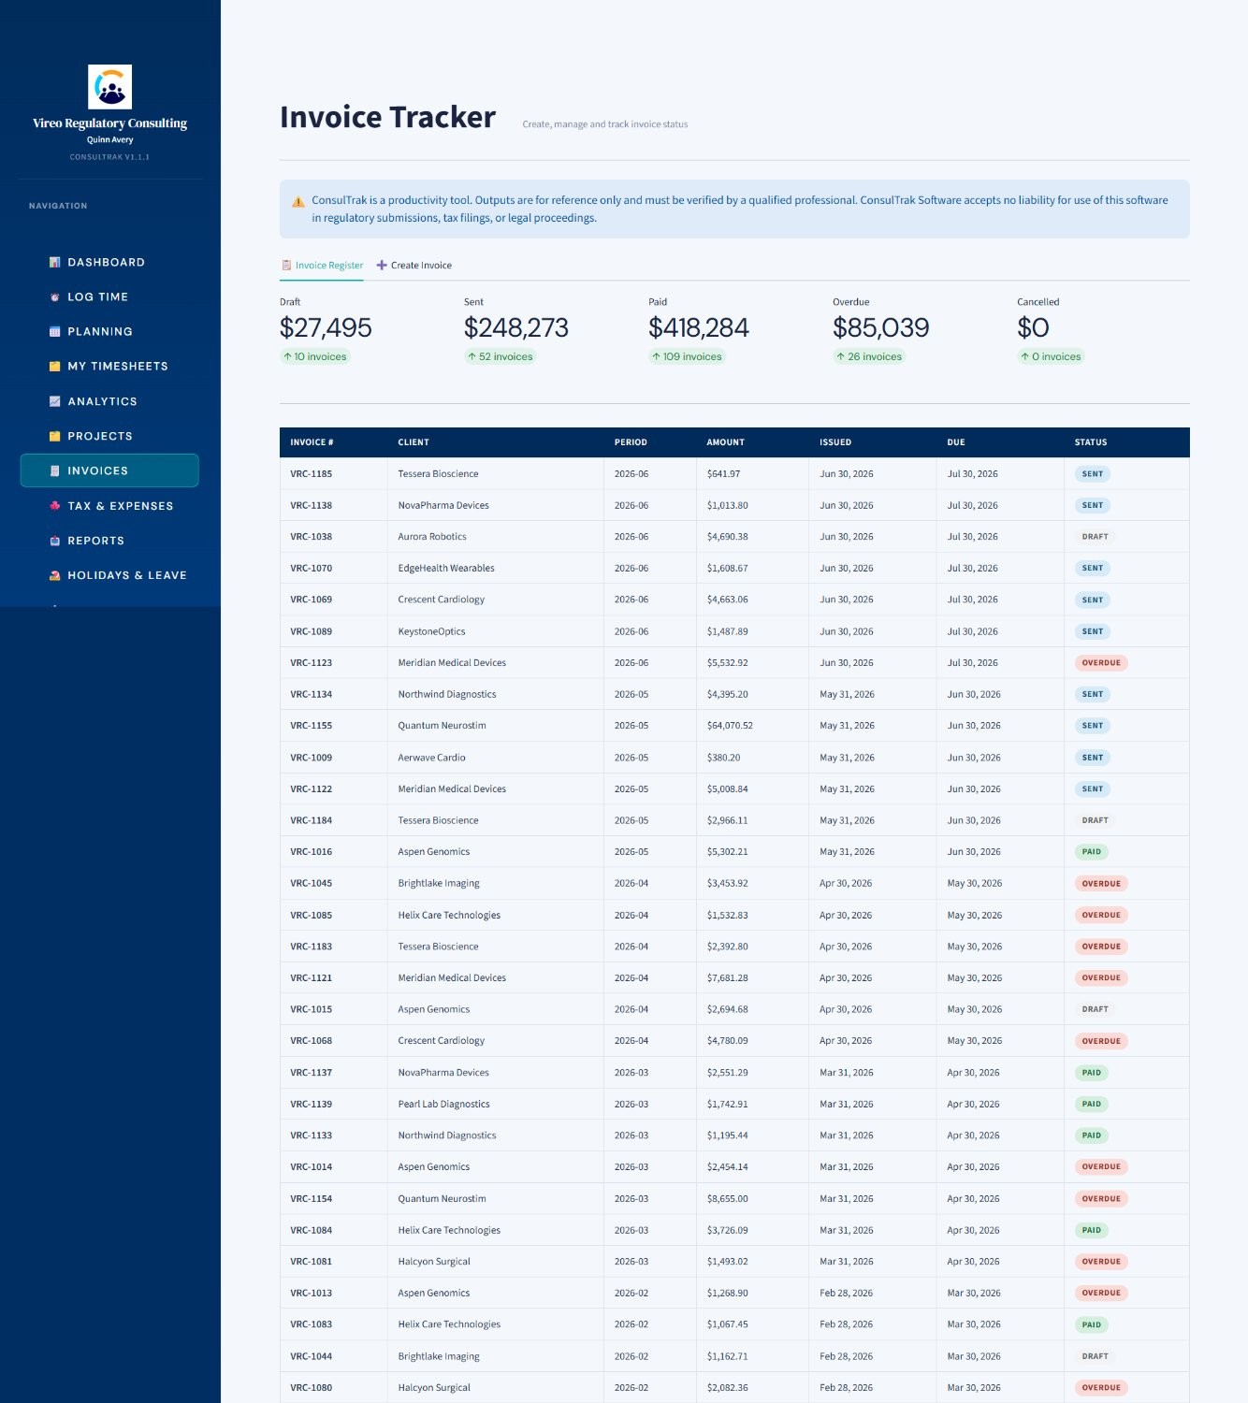Click the Reports icon

point(54,541)
